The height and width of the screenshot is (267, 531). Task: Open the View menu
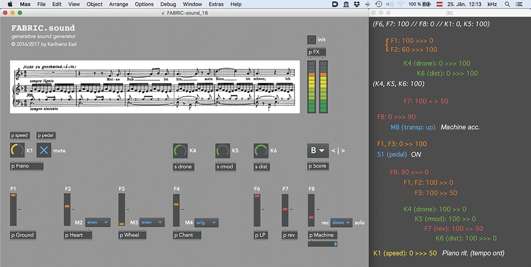tap(74, 4)
